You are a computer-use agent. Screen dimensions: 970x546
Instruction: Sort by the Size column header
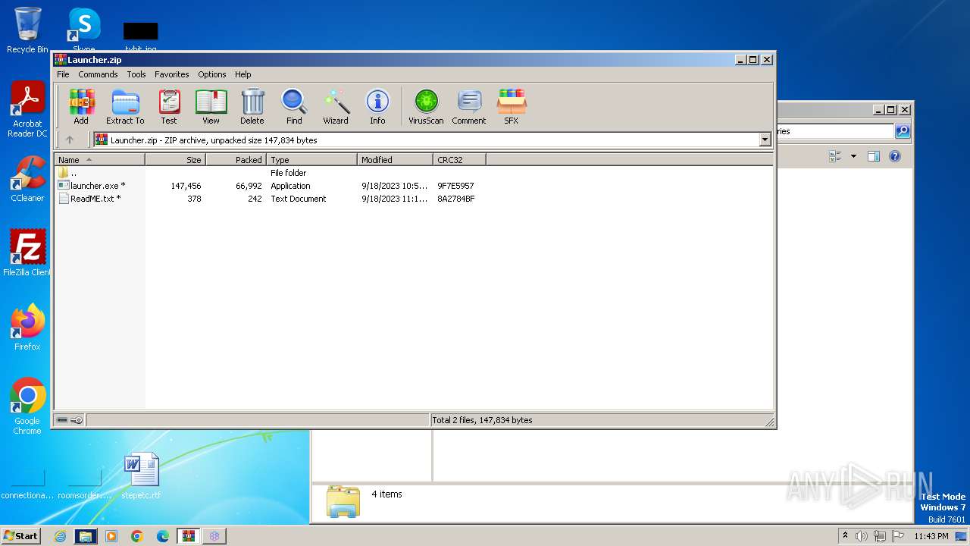(175, 160)
